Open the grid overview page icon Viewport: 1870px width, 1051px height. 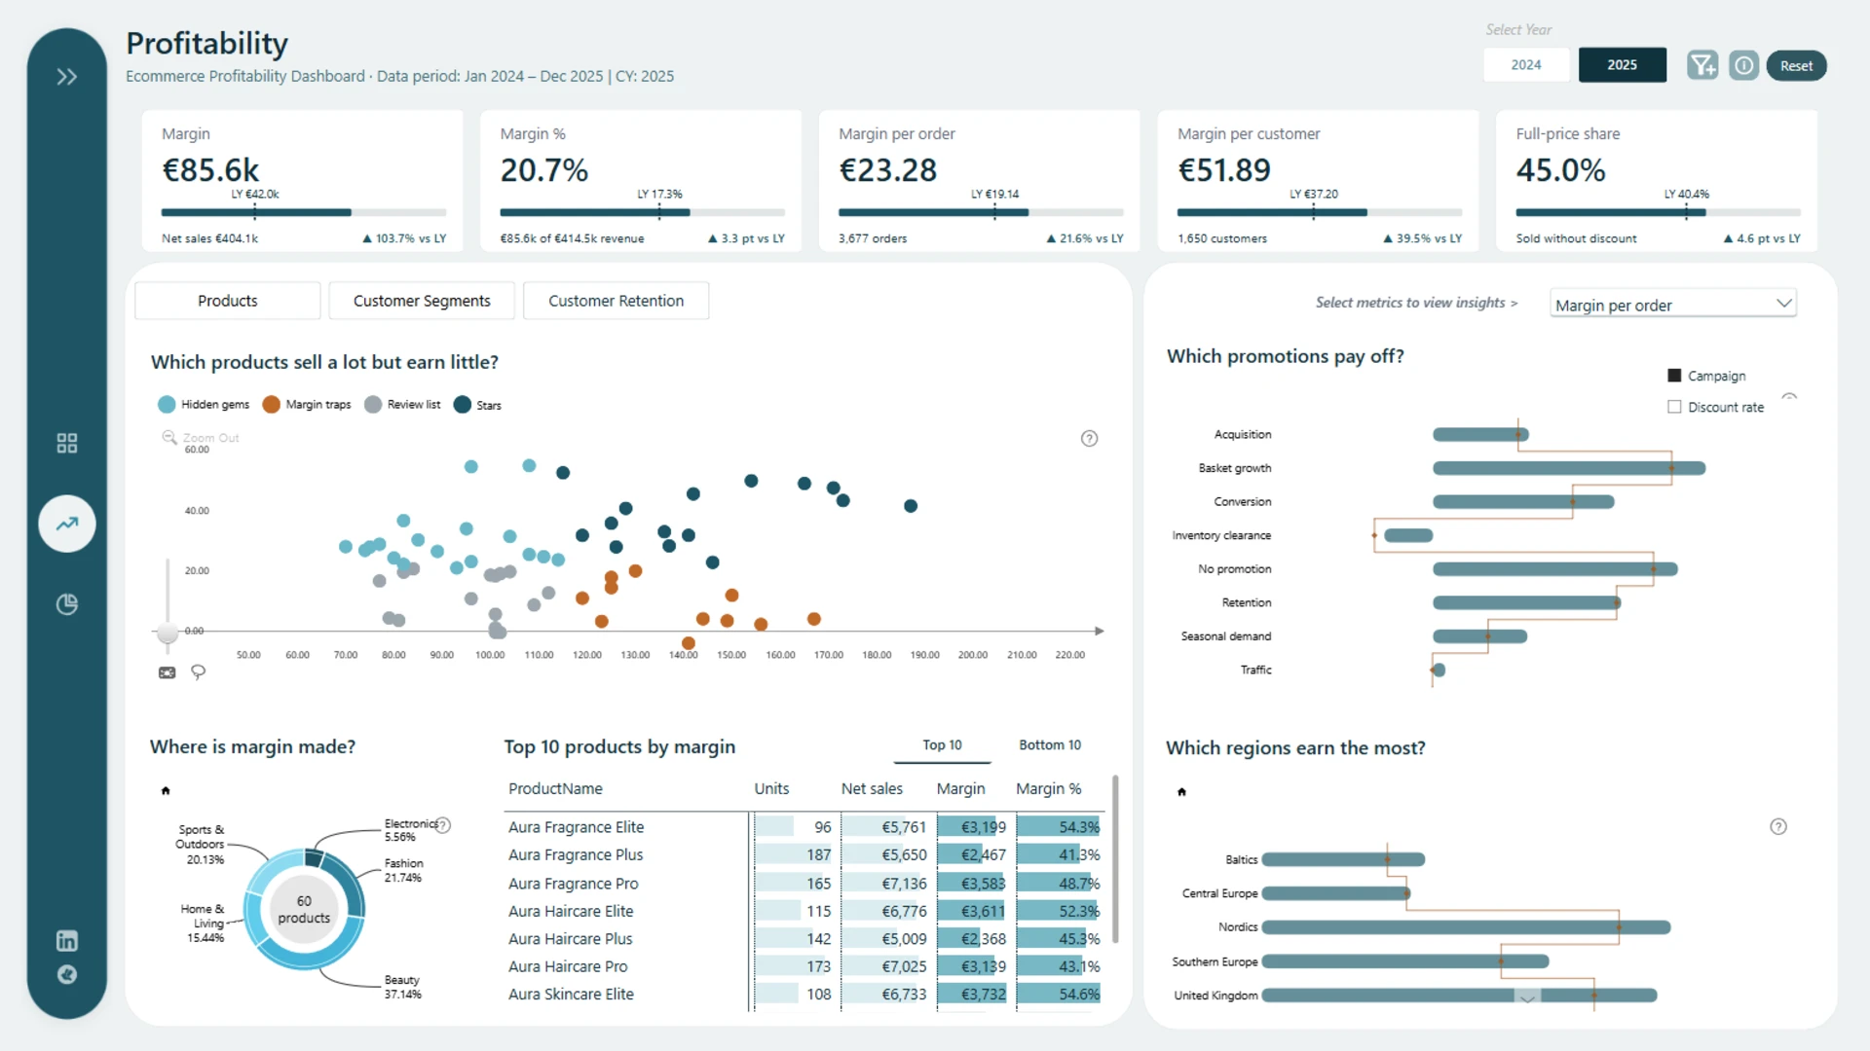point(66,444)
